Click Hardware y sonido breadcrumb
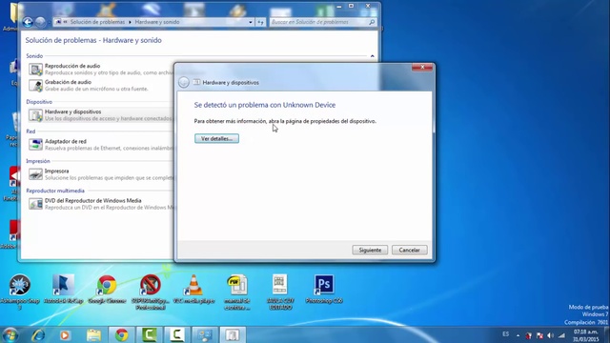 [x=157, y=22]
